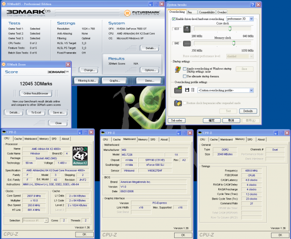Click the AMD Athlon 64 X2 logo
Screen dimensions: 291x239
click(80, 156)
